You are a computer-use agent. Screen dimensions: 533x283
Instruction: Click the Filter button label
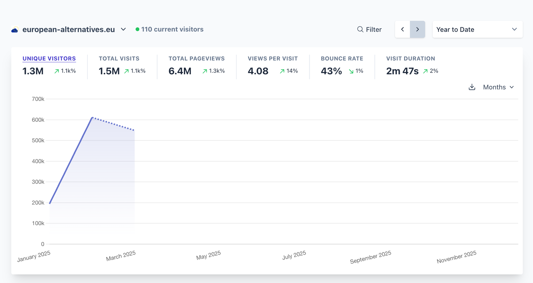click(374, 30)
